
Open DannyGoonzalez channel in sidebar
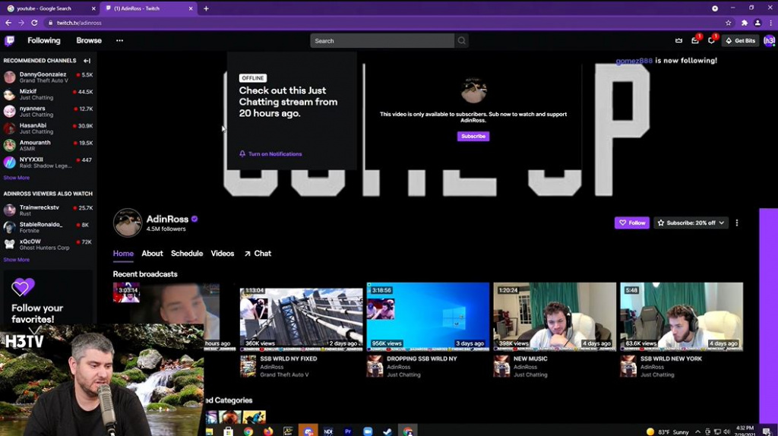tap(48, 77)
